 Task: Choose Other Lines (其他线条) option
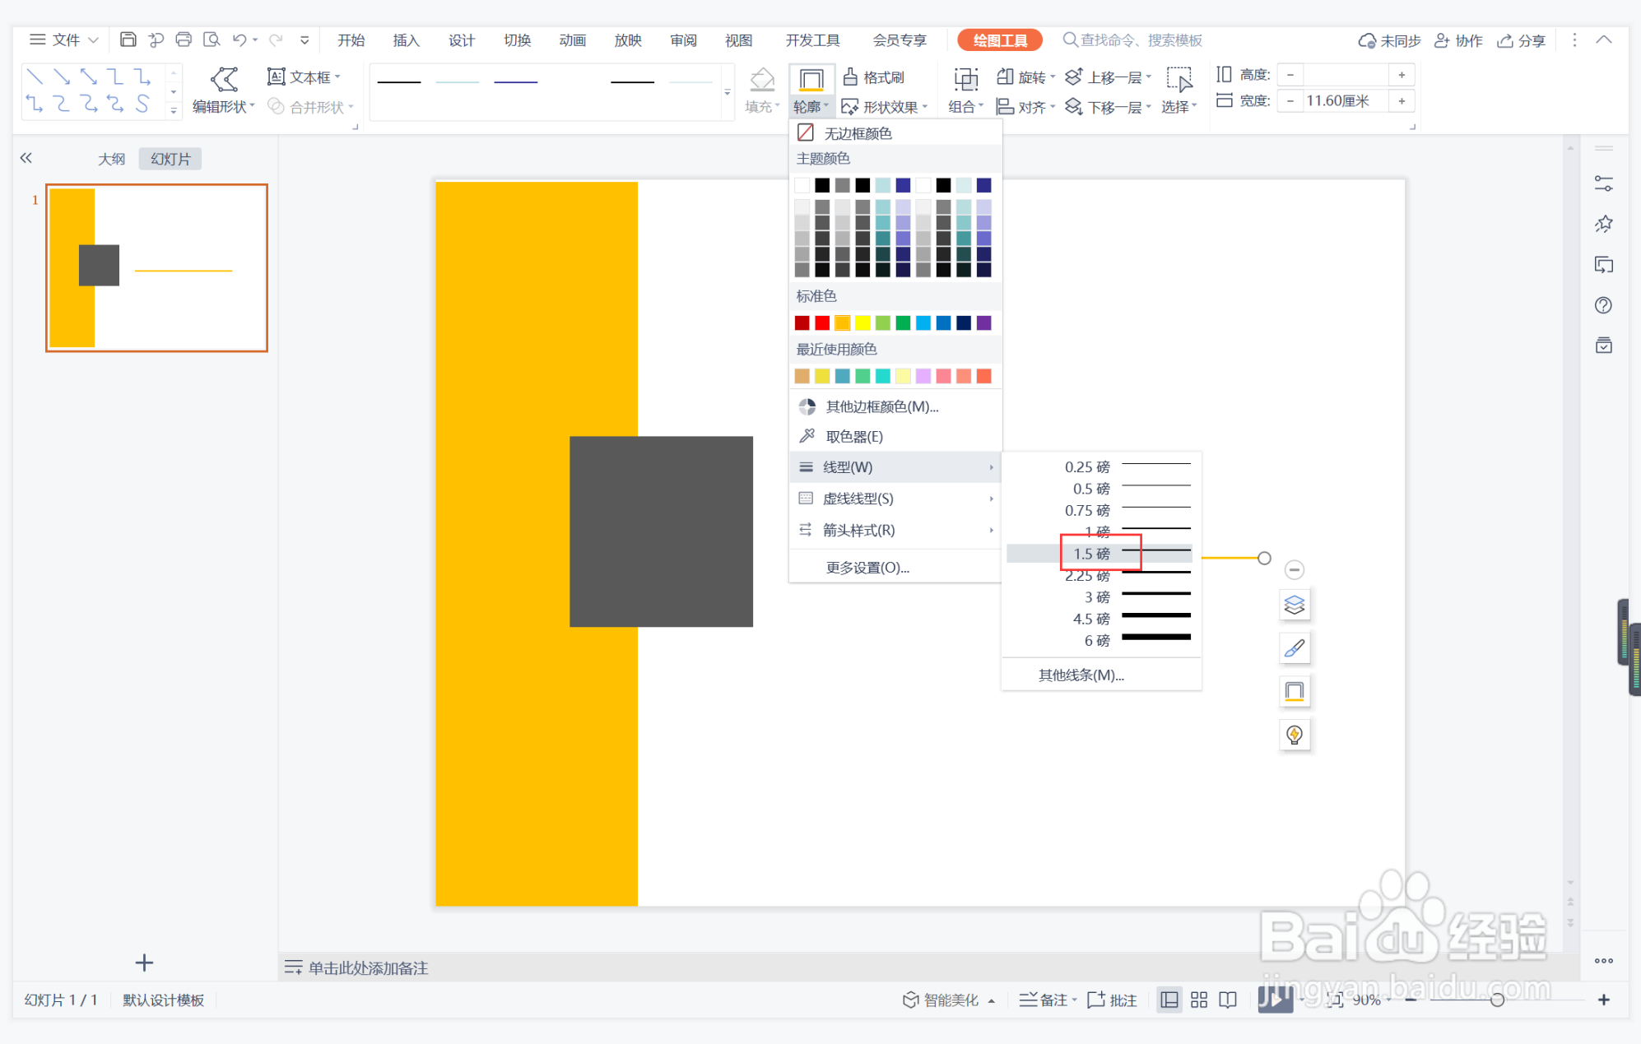(x=1081, y=675)
